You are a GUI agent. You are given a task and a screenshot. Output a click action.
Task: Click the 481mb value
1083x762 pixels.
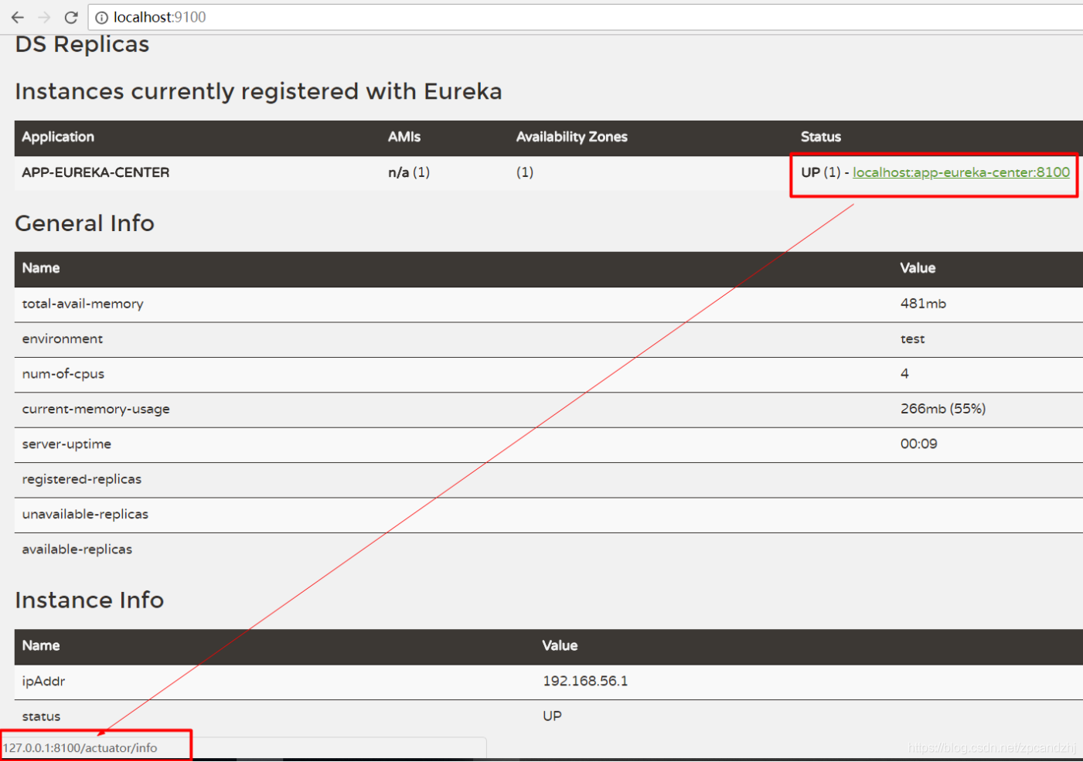pos(923,304)
